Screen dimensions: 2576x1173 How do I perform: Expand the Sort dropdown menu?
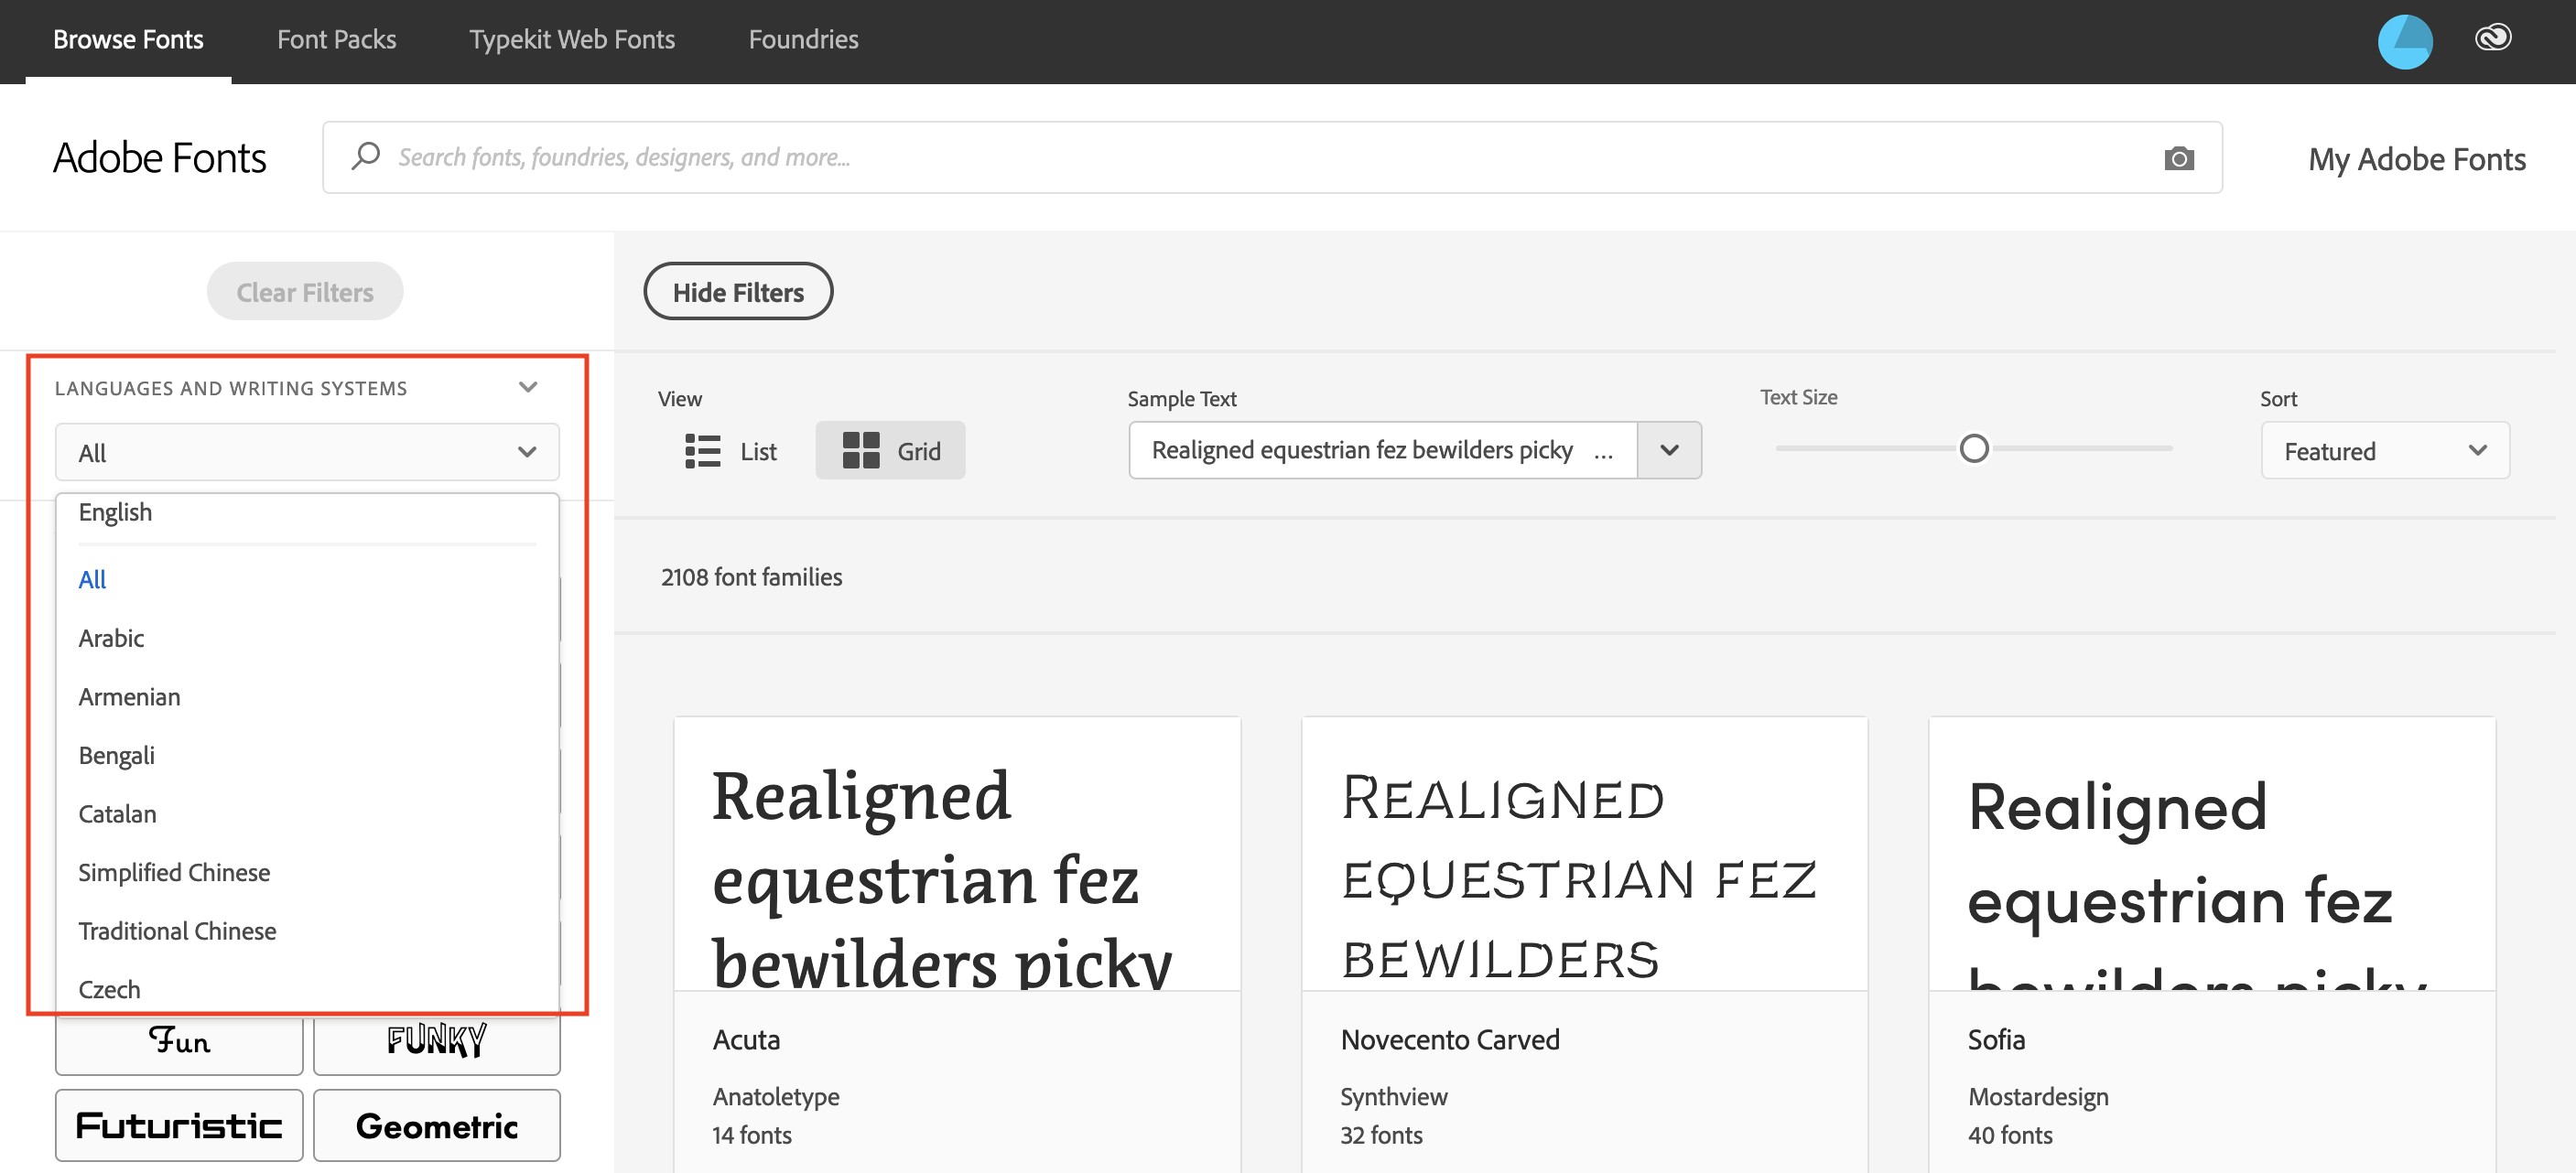point(2384,450)
